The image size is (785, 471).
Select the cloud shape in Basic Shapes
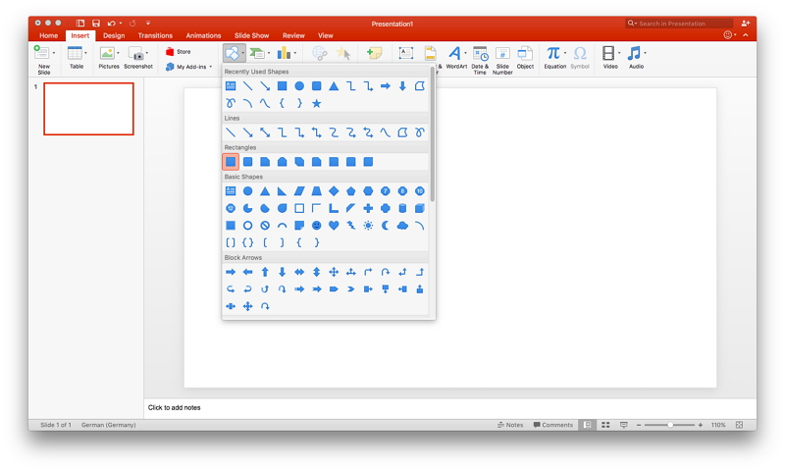[x=402, y=226]
